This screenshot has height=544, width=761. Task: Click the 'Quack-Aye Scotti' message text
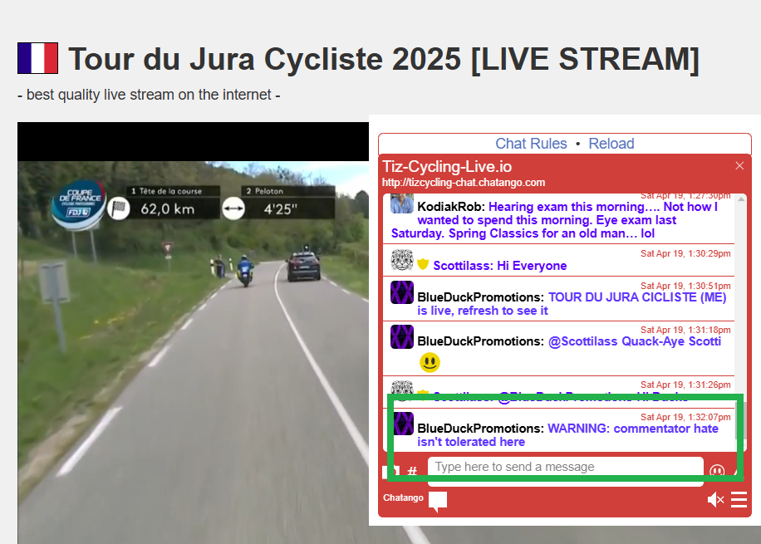pos(671,341)
